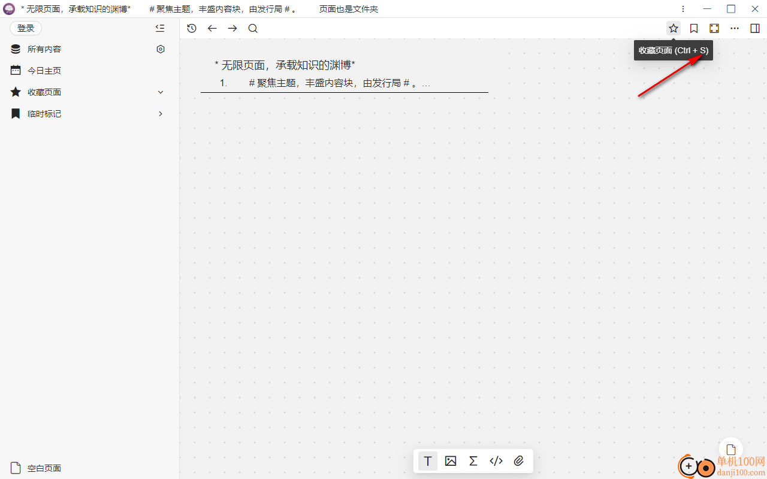Image resolution: width=767 pixels, height=479 pixels.
Task: Go forward with the right arrow
Action: point(232,28)
